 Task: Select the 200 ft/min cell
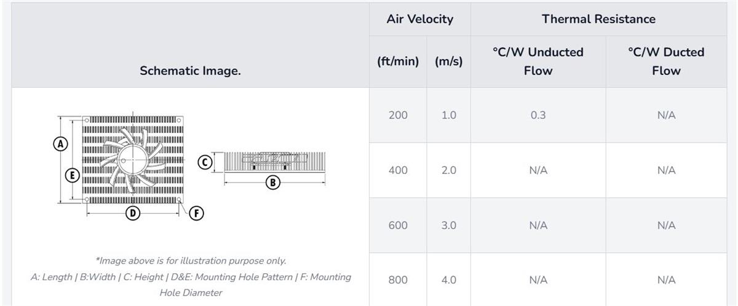[x=398, y=116]
